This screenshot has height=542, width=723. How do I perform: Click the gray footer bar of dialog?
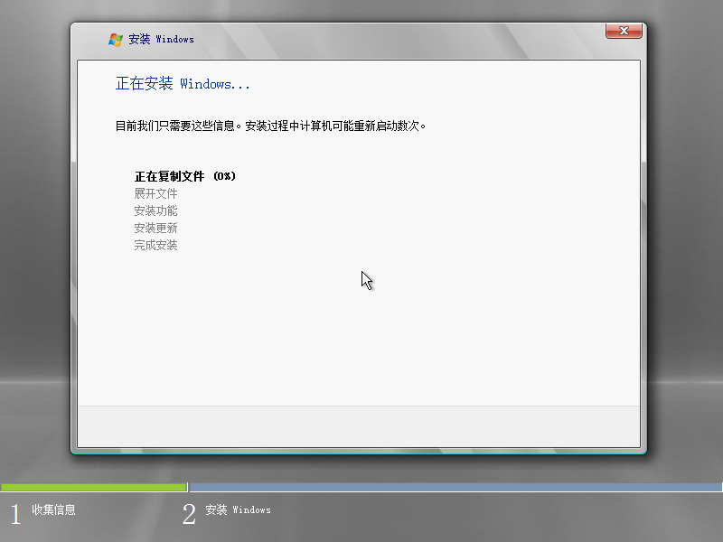coord(361,425)
